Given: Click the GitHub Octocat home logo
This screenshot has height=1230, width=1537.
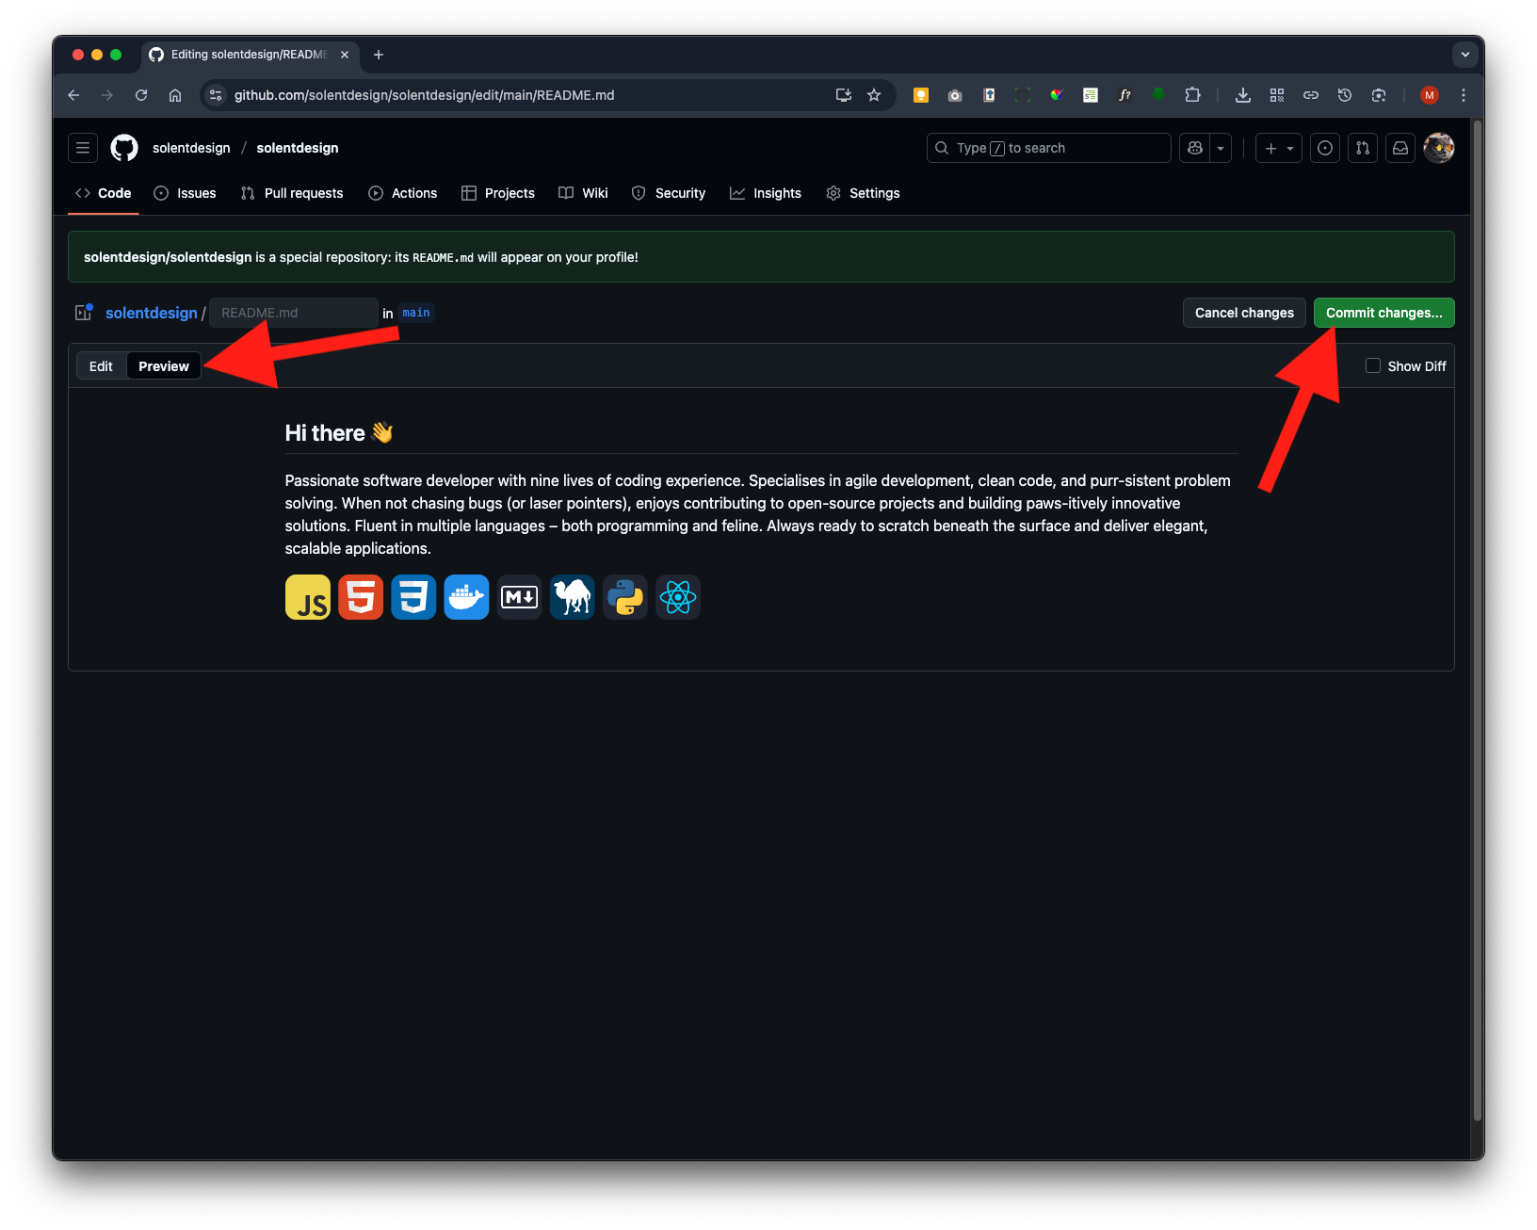Looking at the screenshot, I should pyautogui.click(x=124, y=148).
